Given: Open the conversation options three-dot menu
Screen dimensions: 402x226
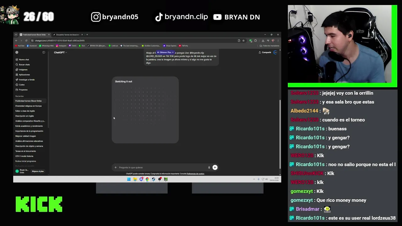Looking at the screenshot, I should (x=275, y=52).
